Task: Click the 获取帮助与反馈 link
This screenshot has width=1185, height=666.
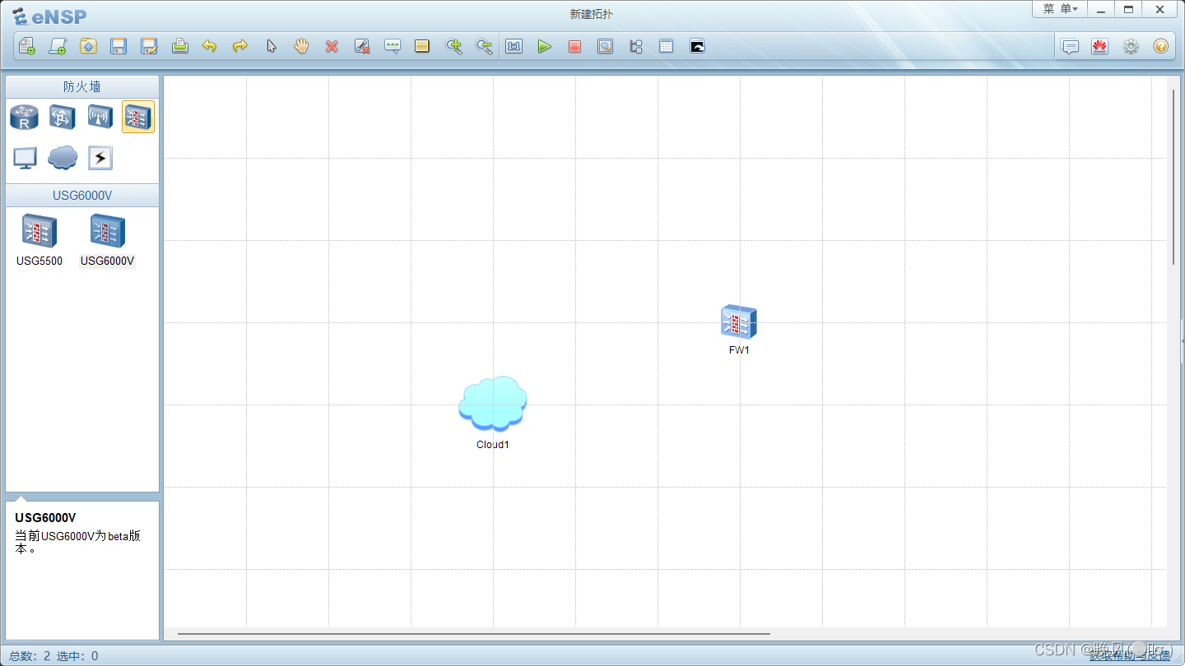Action: (1129, 655)
